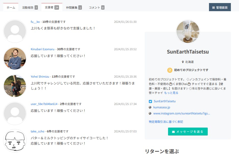The width and height of the screenshot is (239, 156).
Task: Click globe icon beside Instagram link
Action: click(x=150, y=114)
